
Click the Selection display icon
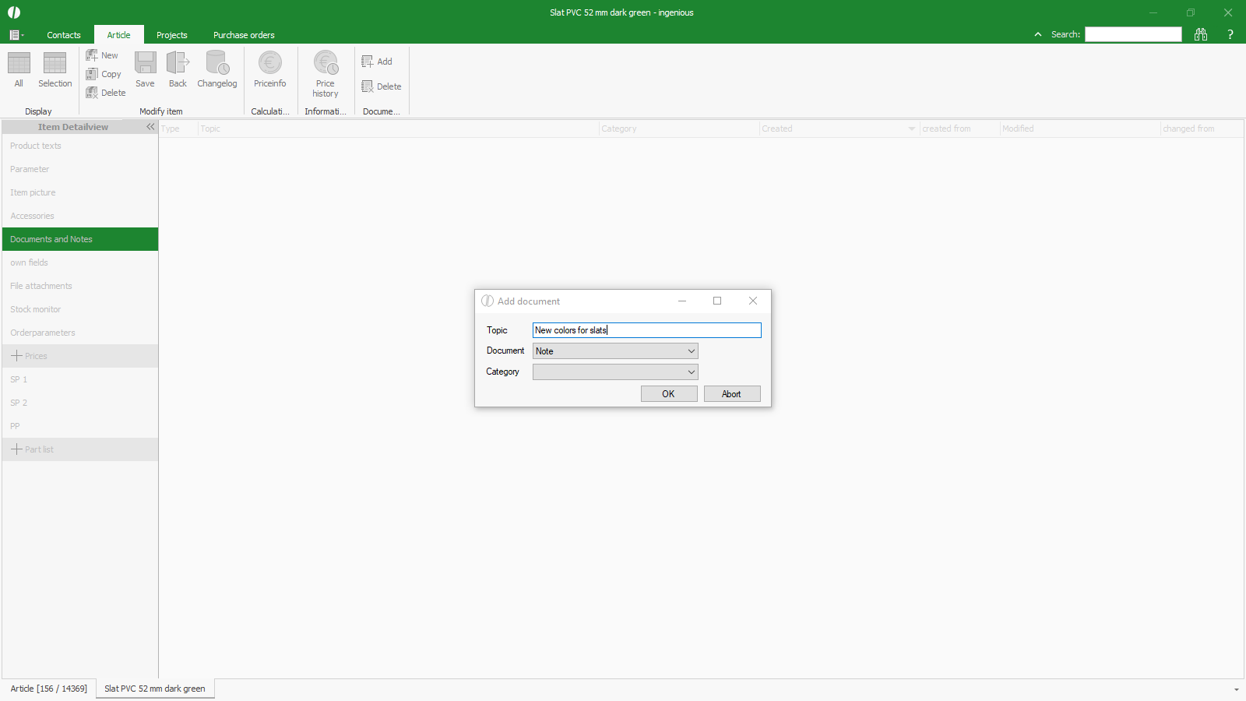coord(55,64)
